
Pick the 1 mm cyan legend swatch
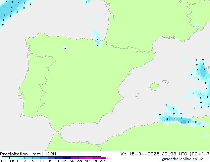pyautogui.click(x=21, y=158)
